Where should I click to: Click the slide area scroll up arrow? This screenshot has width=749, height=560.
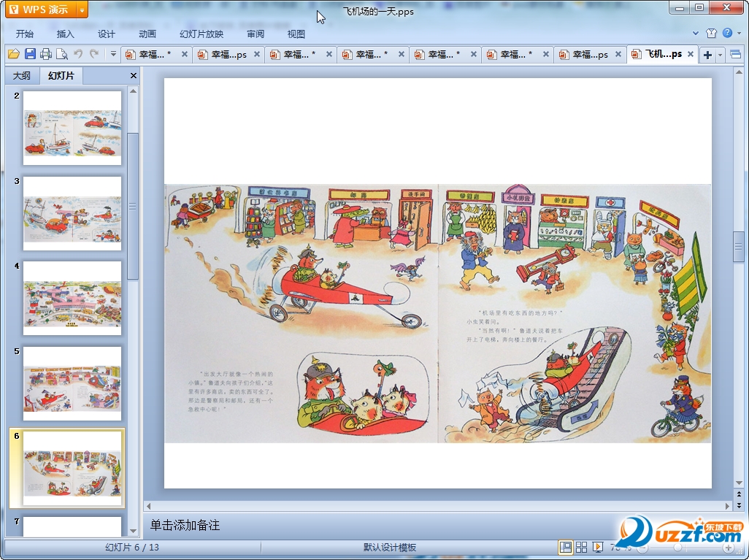tap(739, 72)
